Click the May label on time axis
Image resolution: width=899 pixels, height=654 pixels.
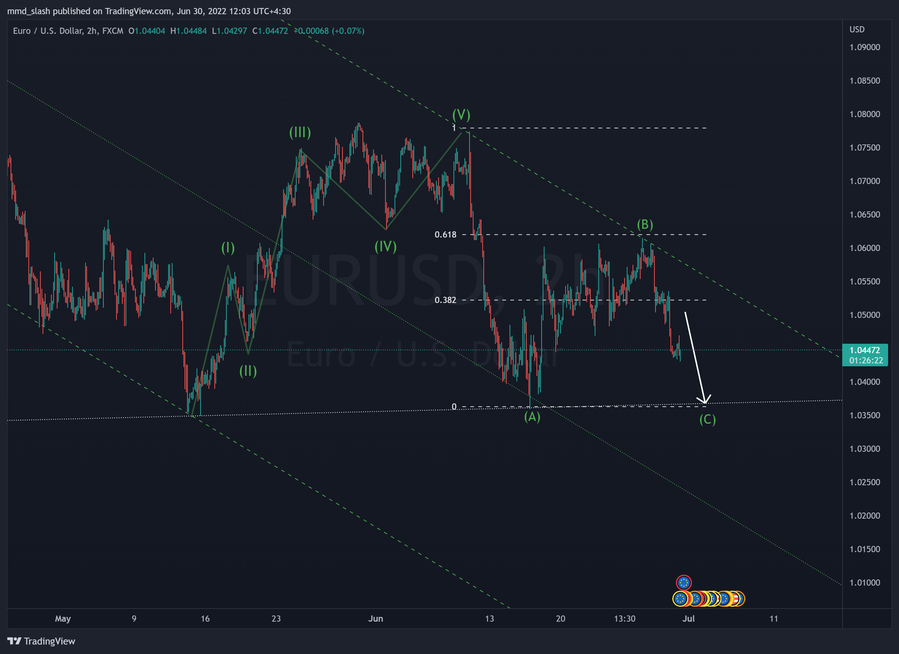point(63,619)
